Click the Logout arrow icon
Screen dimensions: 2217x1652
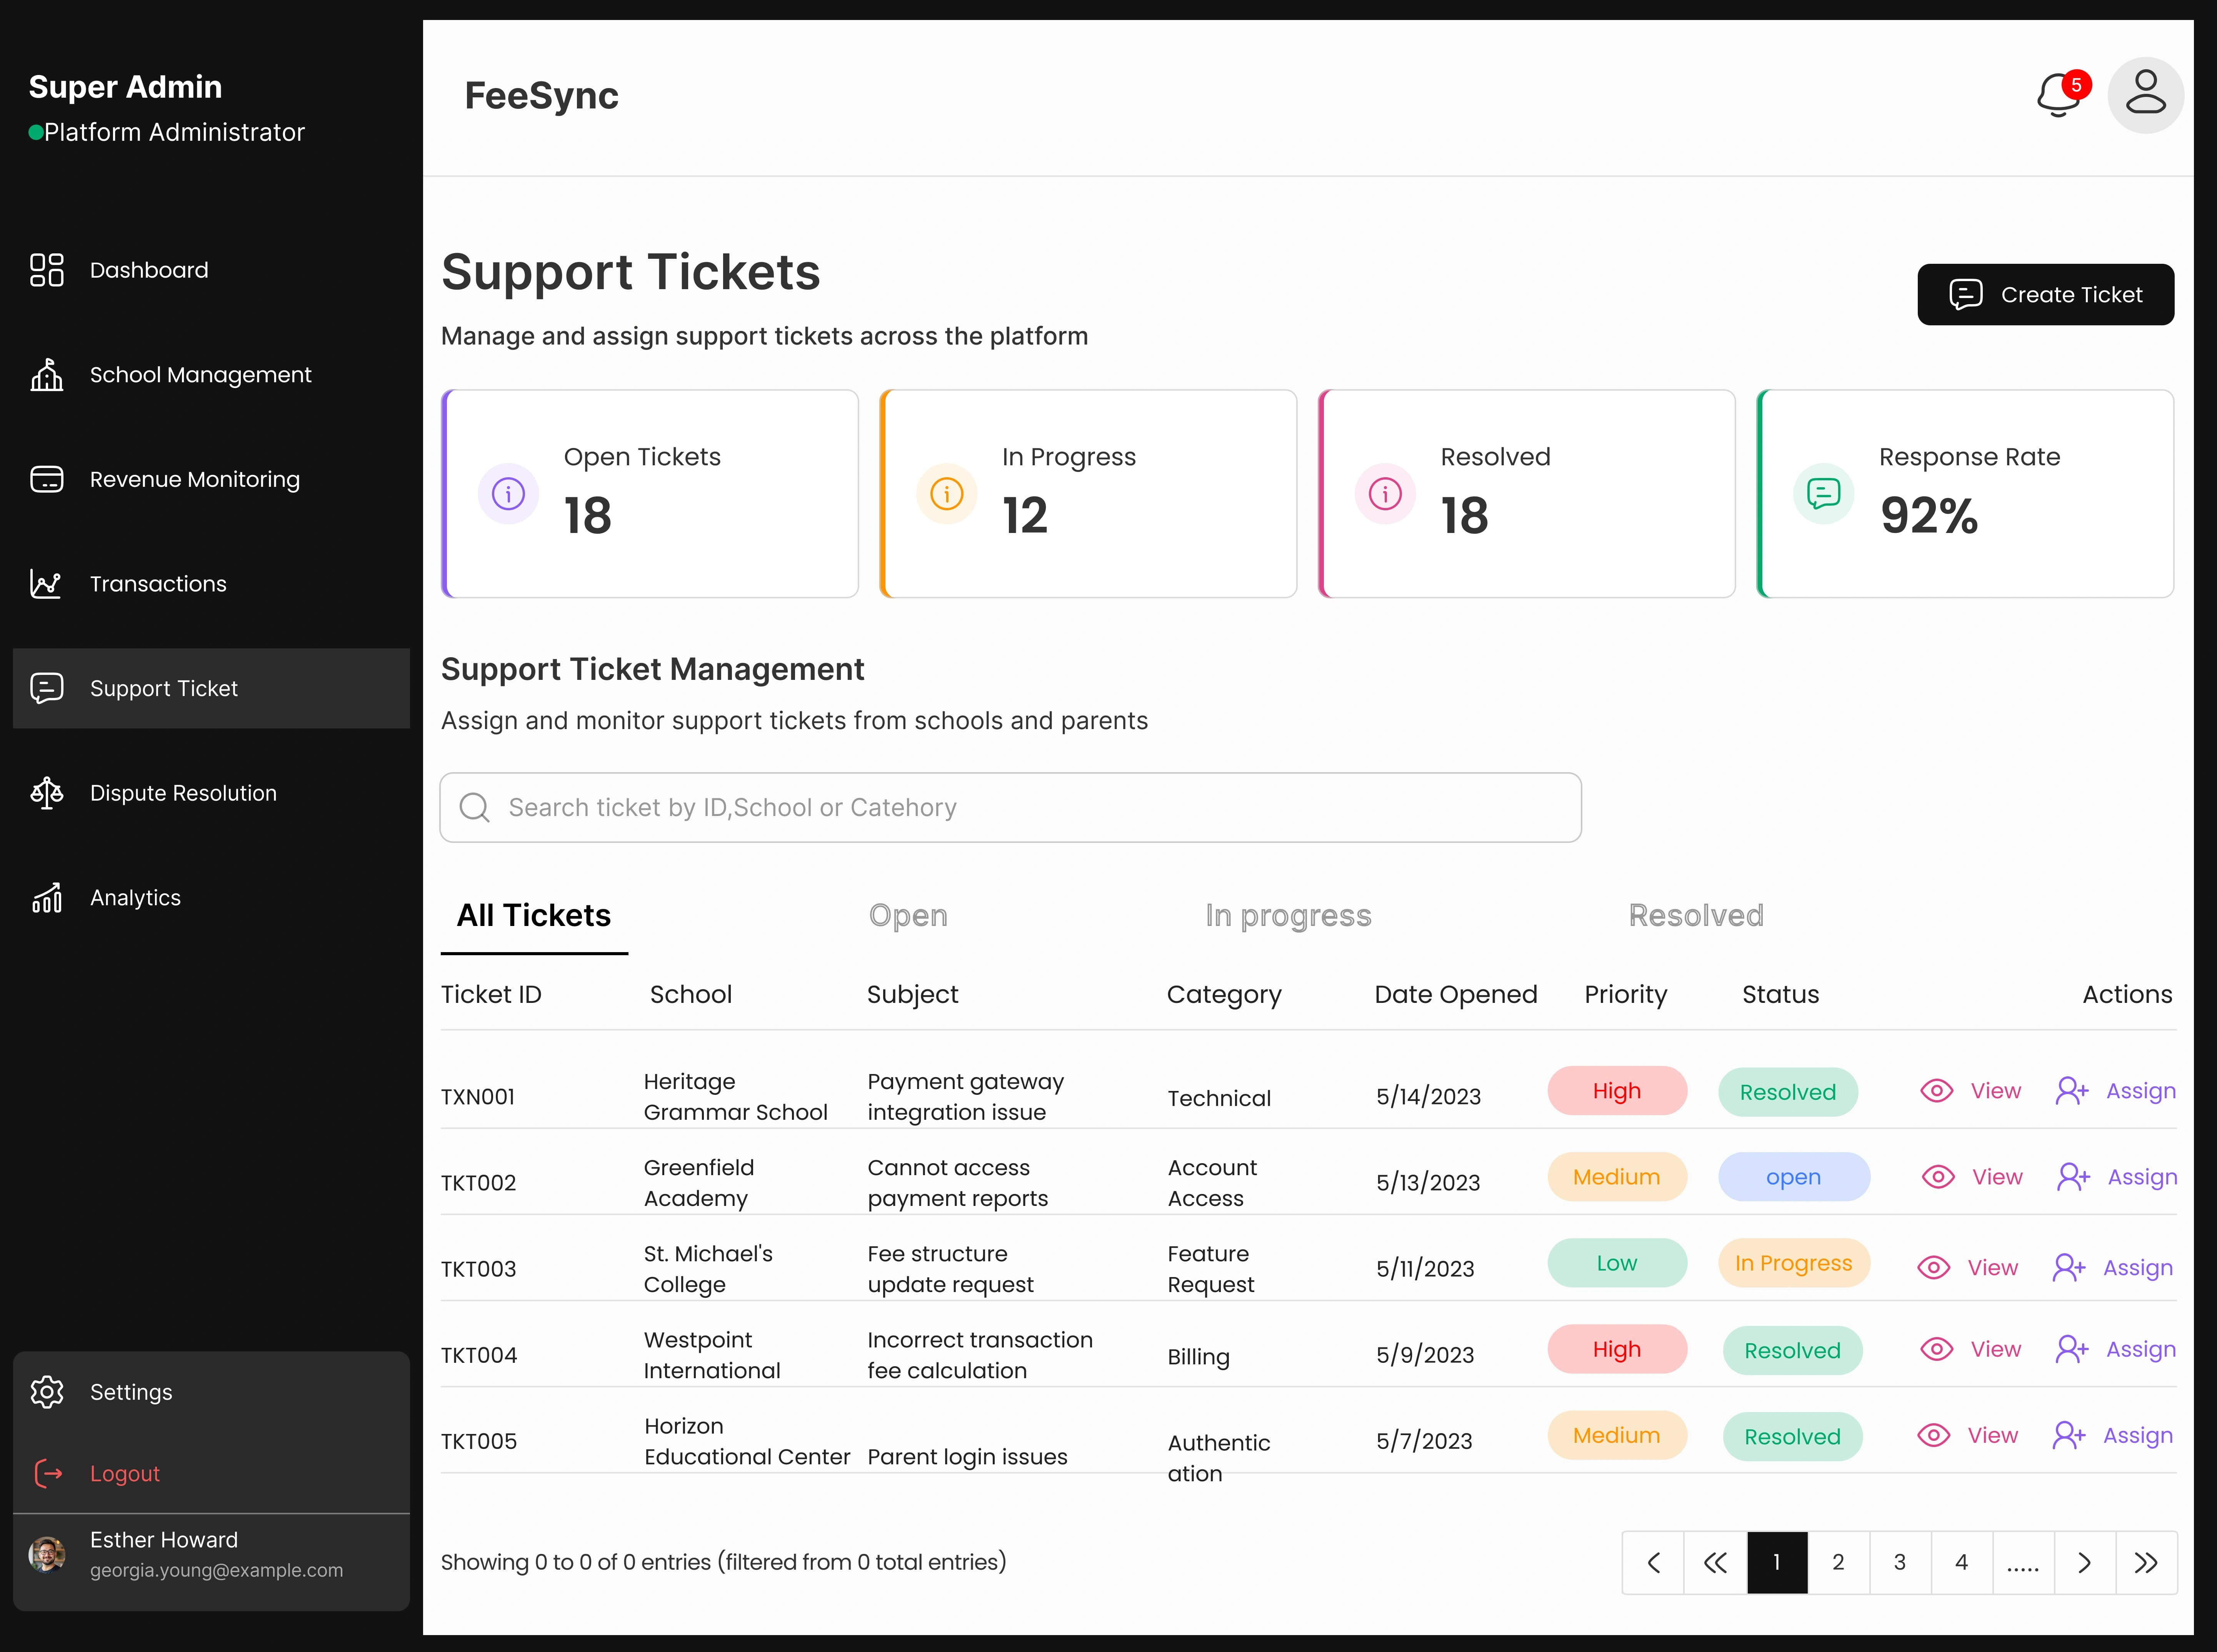(x=48, y=1473)
